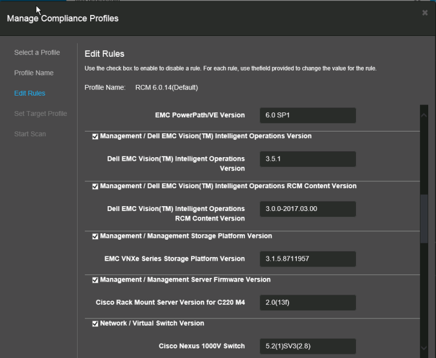436x358 pixels.
Task: Uncheck Dell EMC Vision Intelligent Operations Version rule
Action: (x=96, y=136)
